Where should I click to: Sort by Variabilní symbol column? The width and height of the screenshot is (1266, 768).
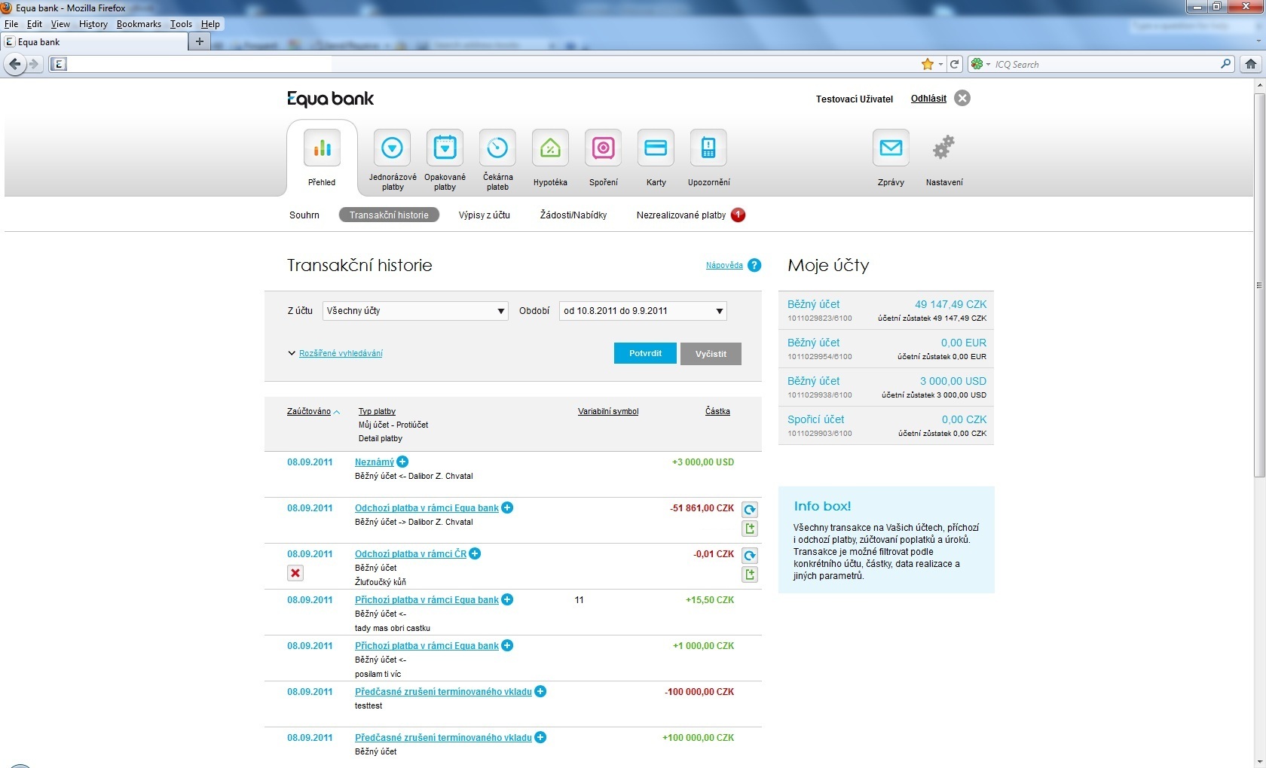click(608, 411)
